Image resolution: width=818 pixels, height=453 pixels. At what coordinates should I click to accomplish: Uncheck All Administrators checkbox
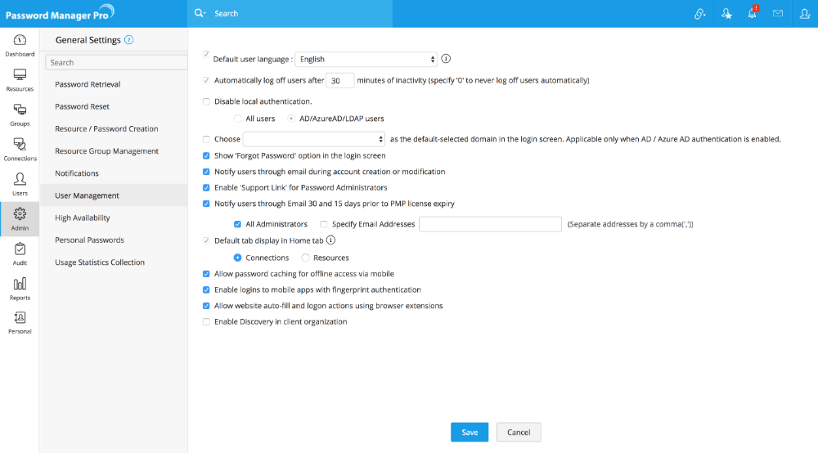point(237,224)
